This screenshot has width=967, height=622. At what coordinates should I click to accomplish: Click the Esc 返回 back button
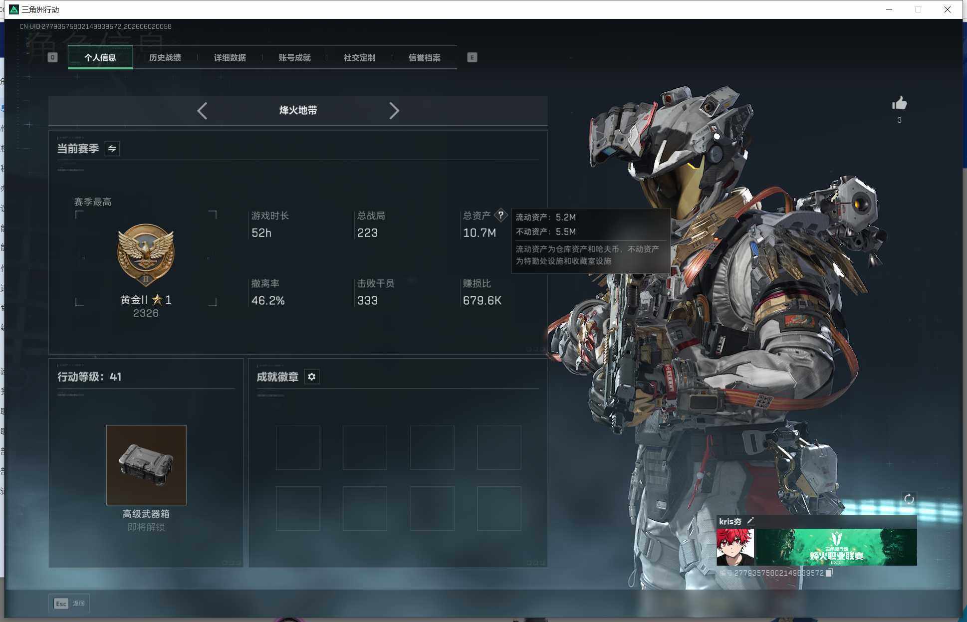pyautogui.click(x=69, y=604)
